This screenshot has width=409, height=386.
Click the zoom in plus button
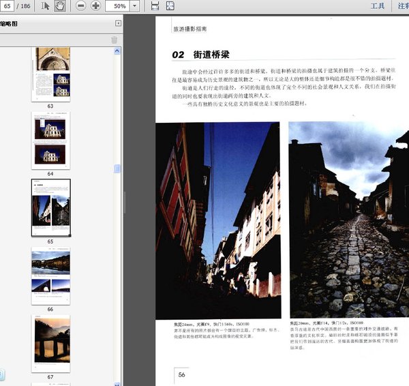point(95,6)
